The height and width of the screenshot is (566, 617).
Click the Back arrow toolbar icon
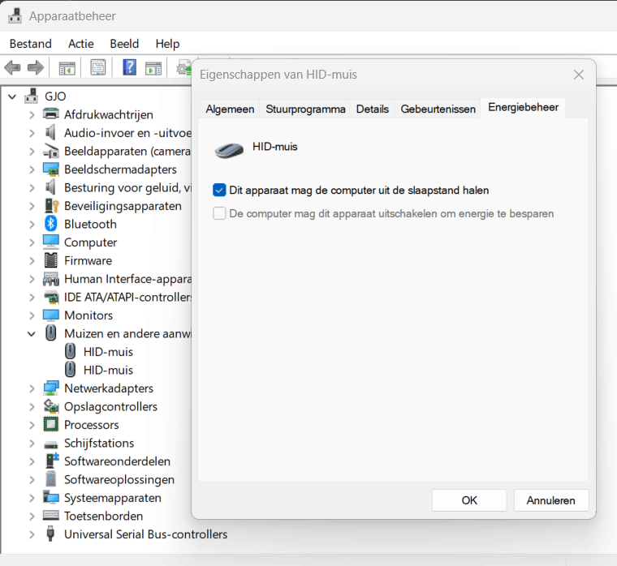(x=13, y=67)
